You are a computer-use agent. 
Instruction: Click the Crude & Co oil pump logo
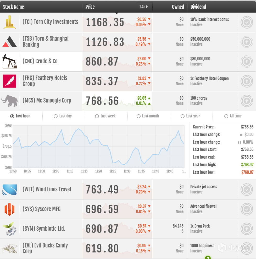pos(10,61)
